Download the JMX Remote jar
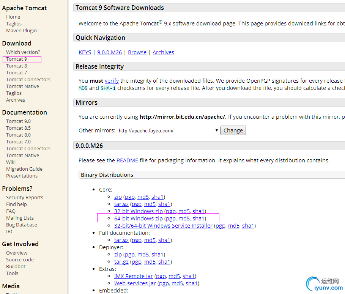345x294 pixels. (x=133, y=276)
